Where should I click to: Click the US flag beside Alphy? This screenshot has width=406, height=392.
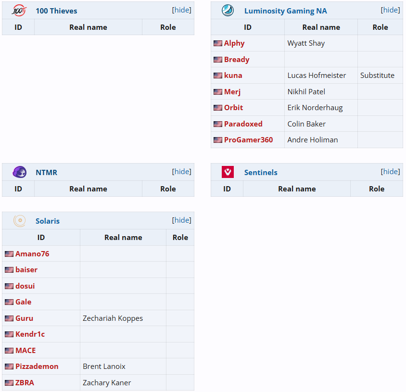(x=218, y=43)
